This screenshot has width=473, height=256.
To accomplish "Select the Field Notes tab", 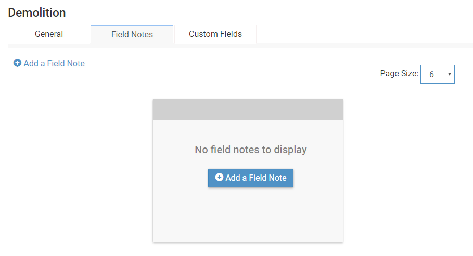I will pos(132,35).
